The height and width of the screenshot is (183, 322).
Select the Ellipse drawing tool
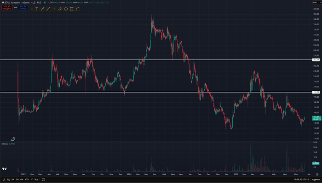point(66,9)
